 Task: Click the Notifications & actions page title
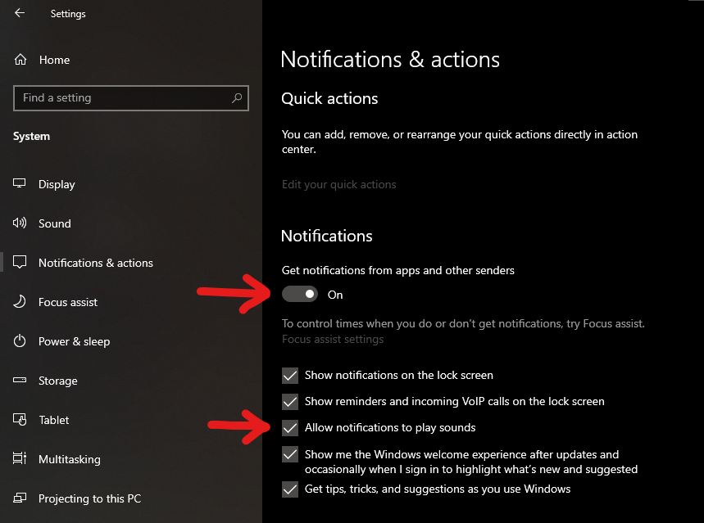390,59
